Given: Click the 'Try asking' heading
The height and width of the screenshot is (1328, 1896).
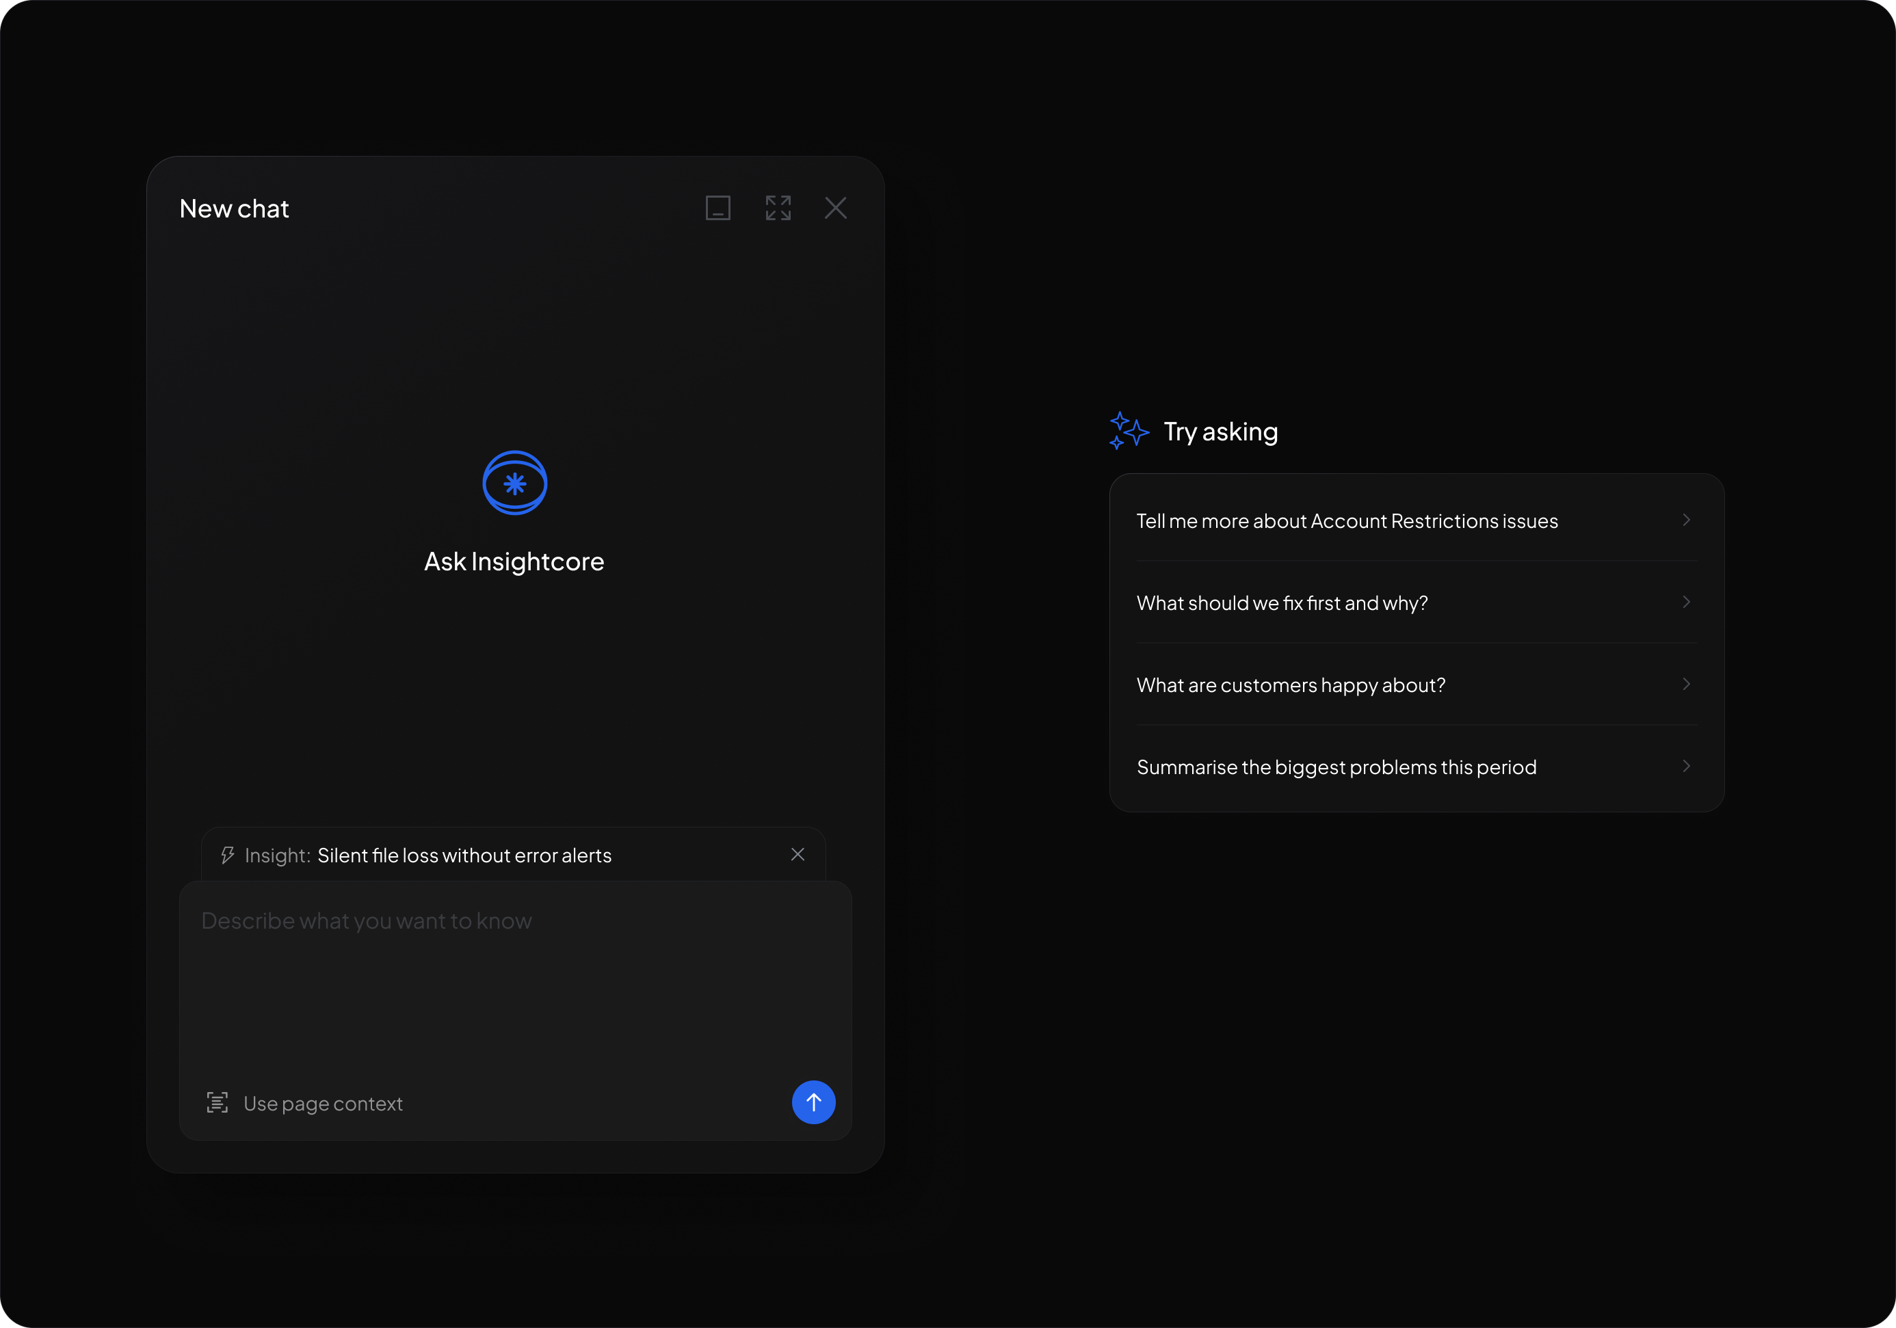Looking at the screenshot, I should pyautogui.click(x=1220, y=431).
